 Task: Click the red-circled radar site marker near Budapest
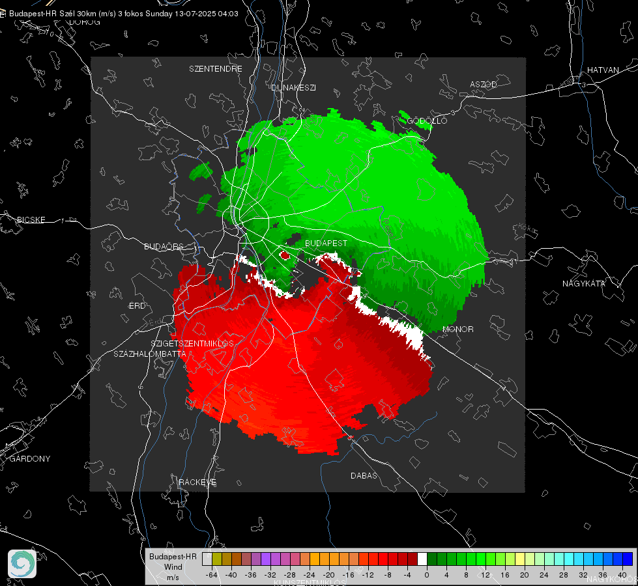coord(284,255)
